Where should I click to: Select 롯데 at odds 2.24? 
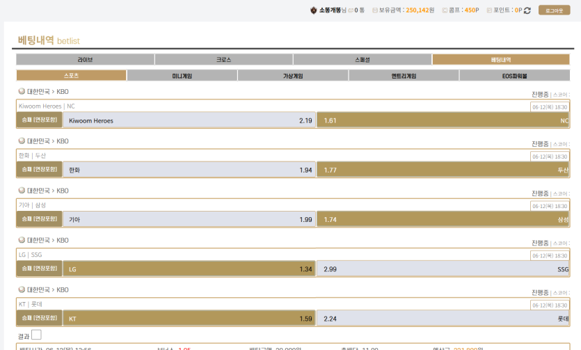pyautogui.click(x=443, y=319)
